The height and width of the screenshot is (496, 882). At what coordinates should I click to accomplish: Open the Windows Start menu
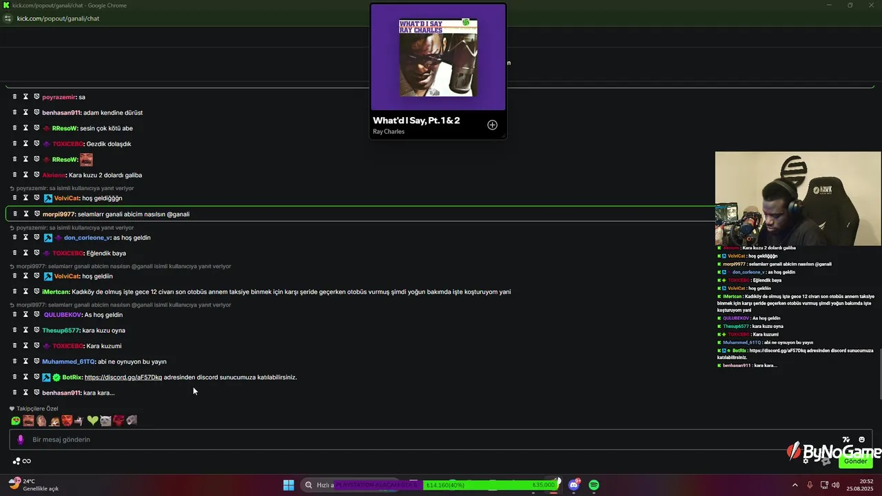pyautogui.click(x=289, y=485)
